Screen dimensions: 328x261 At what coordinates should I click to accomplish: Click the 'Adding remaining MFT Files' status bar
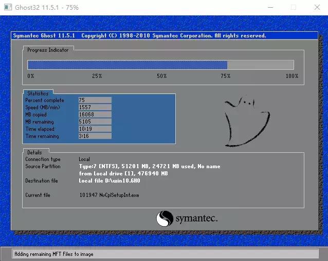[x=165, y=254]
